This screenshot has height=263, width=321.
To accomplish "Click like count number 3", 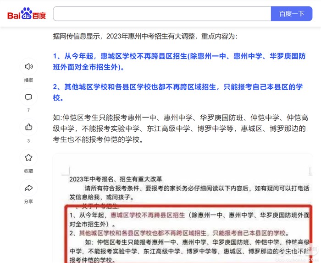I will click(x=28, y=141).
